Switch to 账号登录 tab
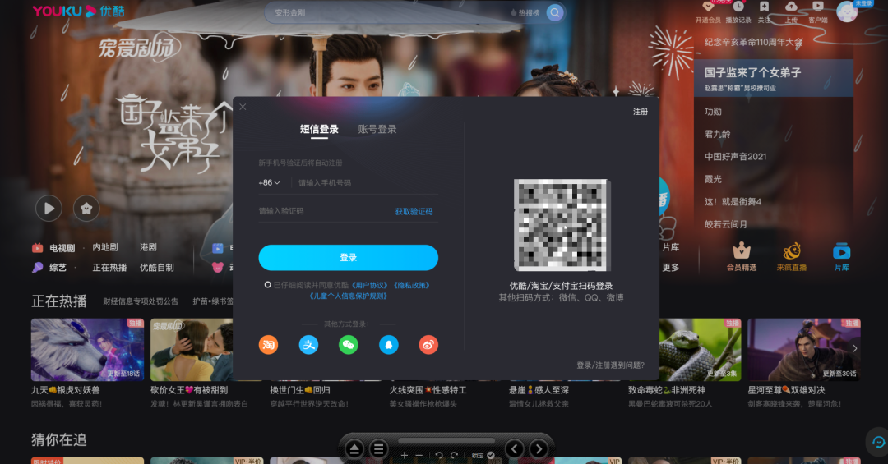Screen dimensions: 888x464 point(377,129)
